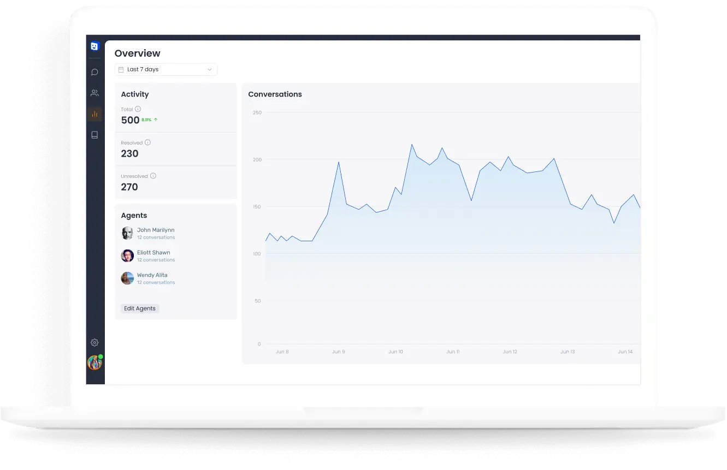Viewport: 727px width, 470px height.
Task: Open the knowledge base book icon
Action: pyautogui.click(x=94, y=135)
